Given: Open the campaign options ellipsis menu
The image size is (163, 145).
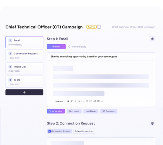Looking at the screenshot, I should coord(99,27).
